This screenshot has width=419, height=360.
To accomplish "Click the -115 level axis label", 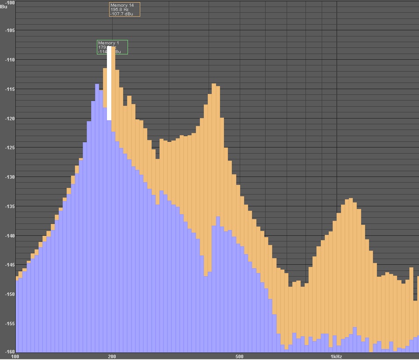I will (10, 89).
